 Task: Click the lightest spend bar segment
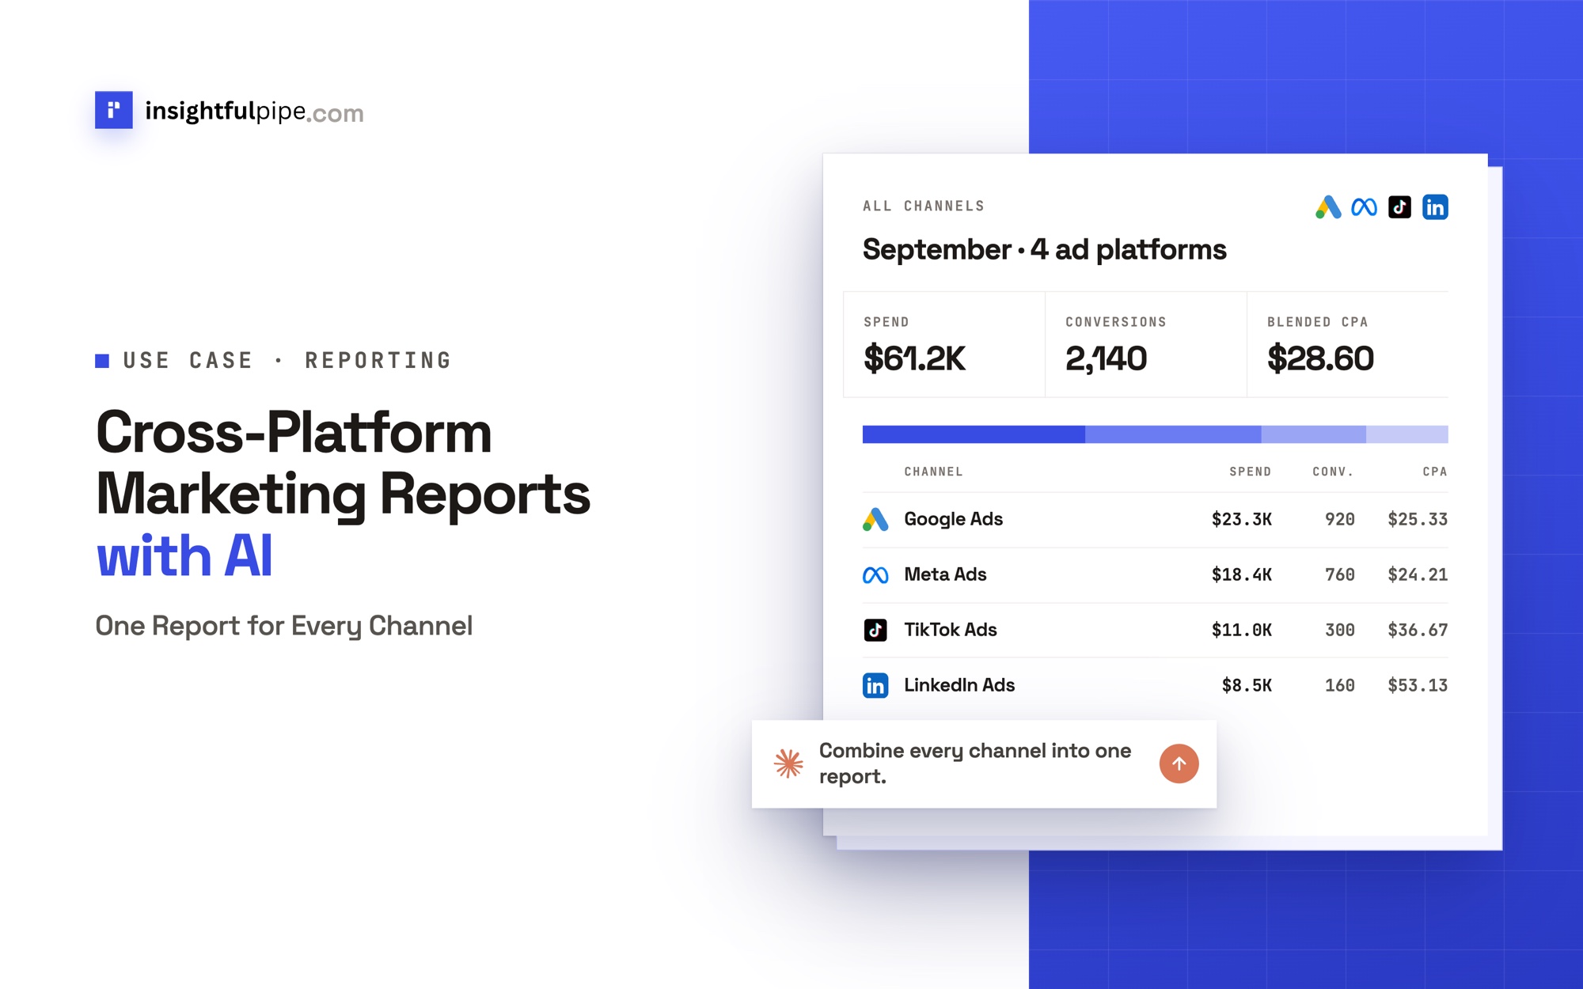(x=1407, y=434)
